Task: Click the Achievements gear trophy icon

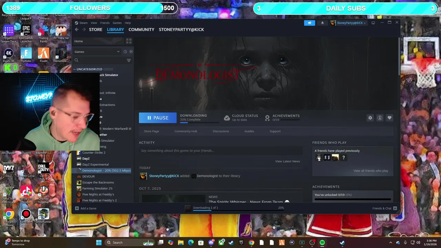Action: tap(267, 118)
